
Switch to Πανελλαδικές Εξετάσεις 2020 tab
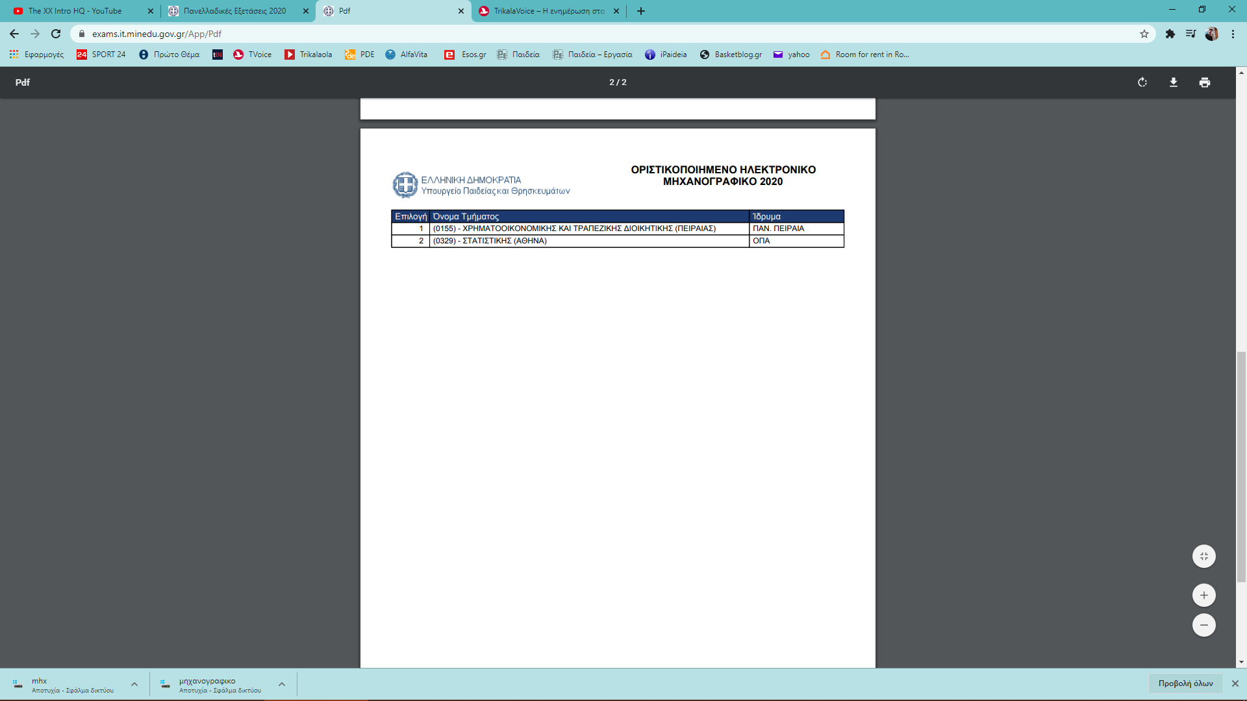(234, 11)
